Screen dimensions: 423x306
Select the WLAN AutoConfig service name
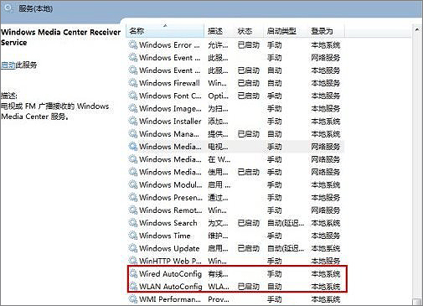[171, 287]
